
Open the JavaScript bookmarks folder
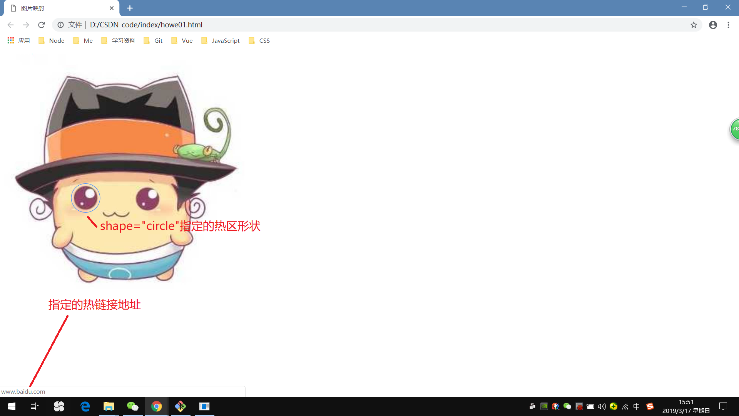[x=221, y=40]
